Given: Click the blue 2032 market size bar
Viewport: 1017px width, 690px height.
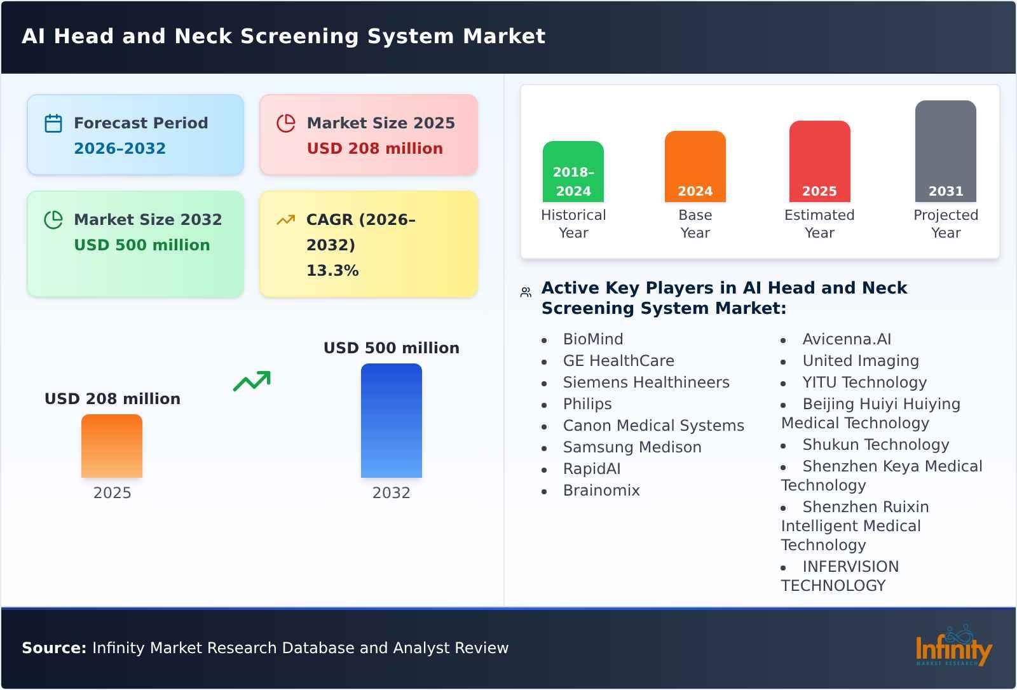Looking at the screenshot, I should point(392,421).
